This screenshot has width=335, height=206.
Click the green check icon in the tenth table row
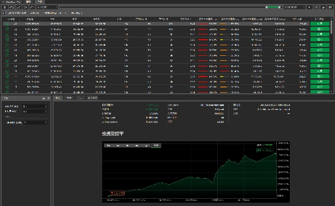point(7,71)
